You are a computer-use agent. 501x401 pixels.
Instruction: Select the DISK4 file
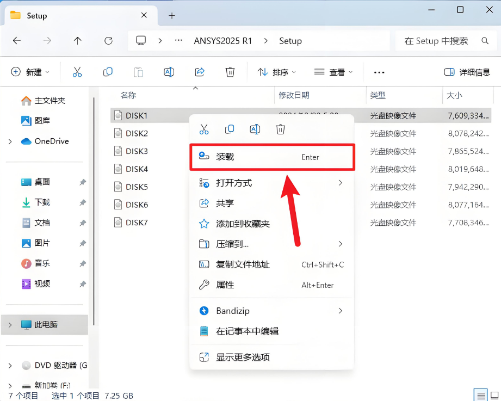click(x=137, y=169)
